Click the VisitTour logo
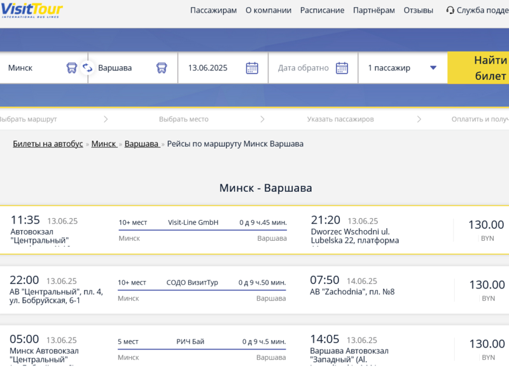 [x=32, y=10]
